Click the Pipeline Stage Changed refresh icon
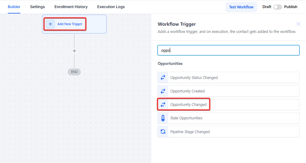 (x=163, y=132)
